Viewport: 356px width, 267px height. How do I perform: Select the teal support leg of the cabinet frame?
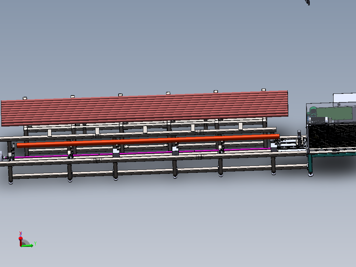coord(310,164)
